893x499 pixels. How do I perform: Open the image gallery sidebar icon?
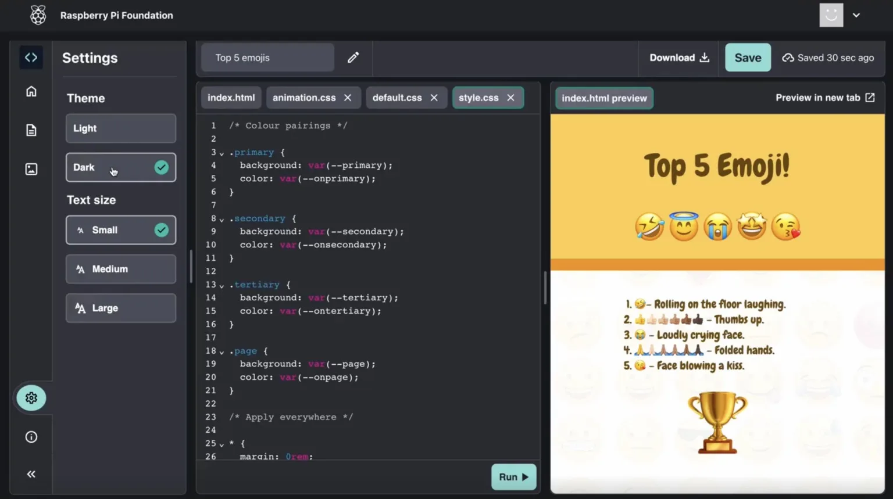tap(31, 169)
